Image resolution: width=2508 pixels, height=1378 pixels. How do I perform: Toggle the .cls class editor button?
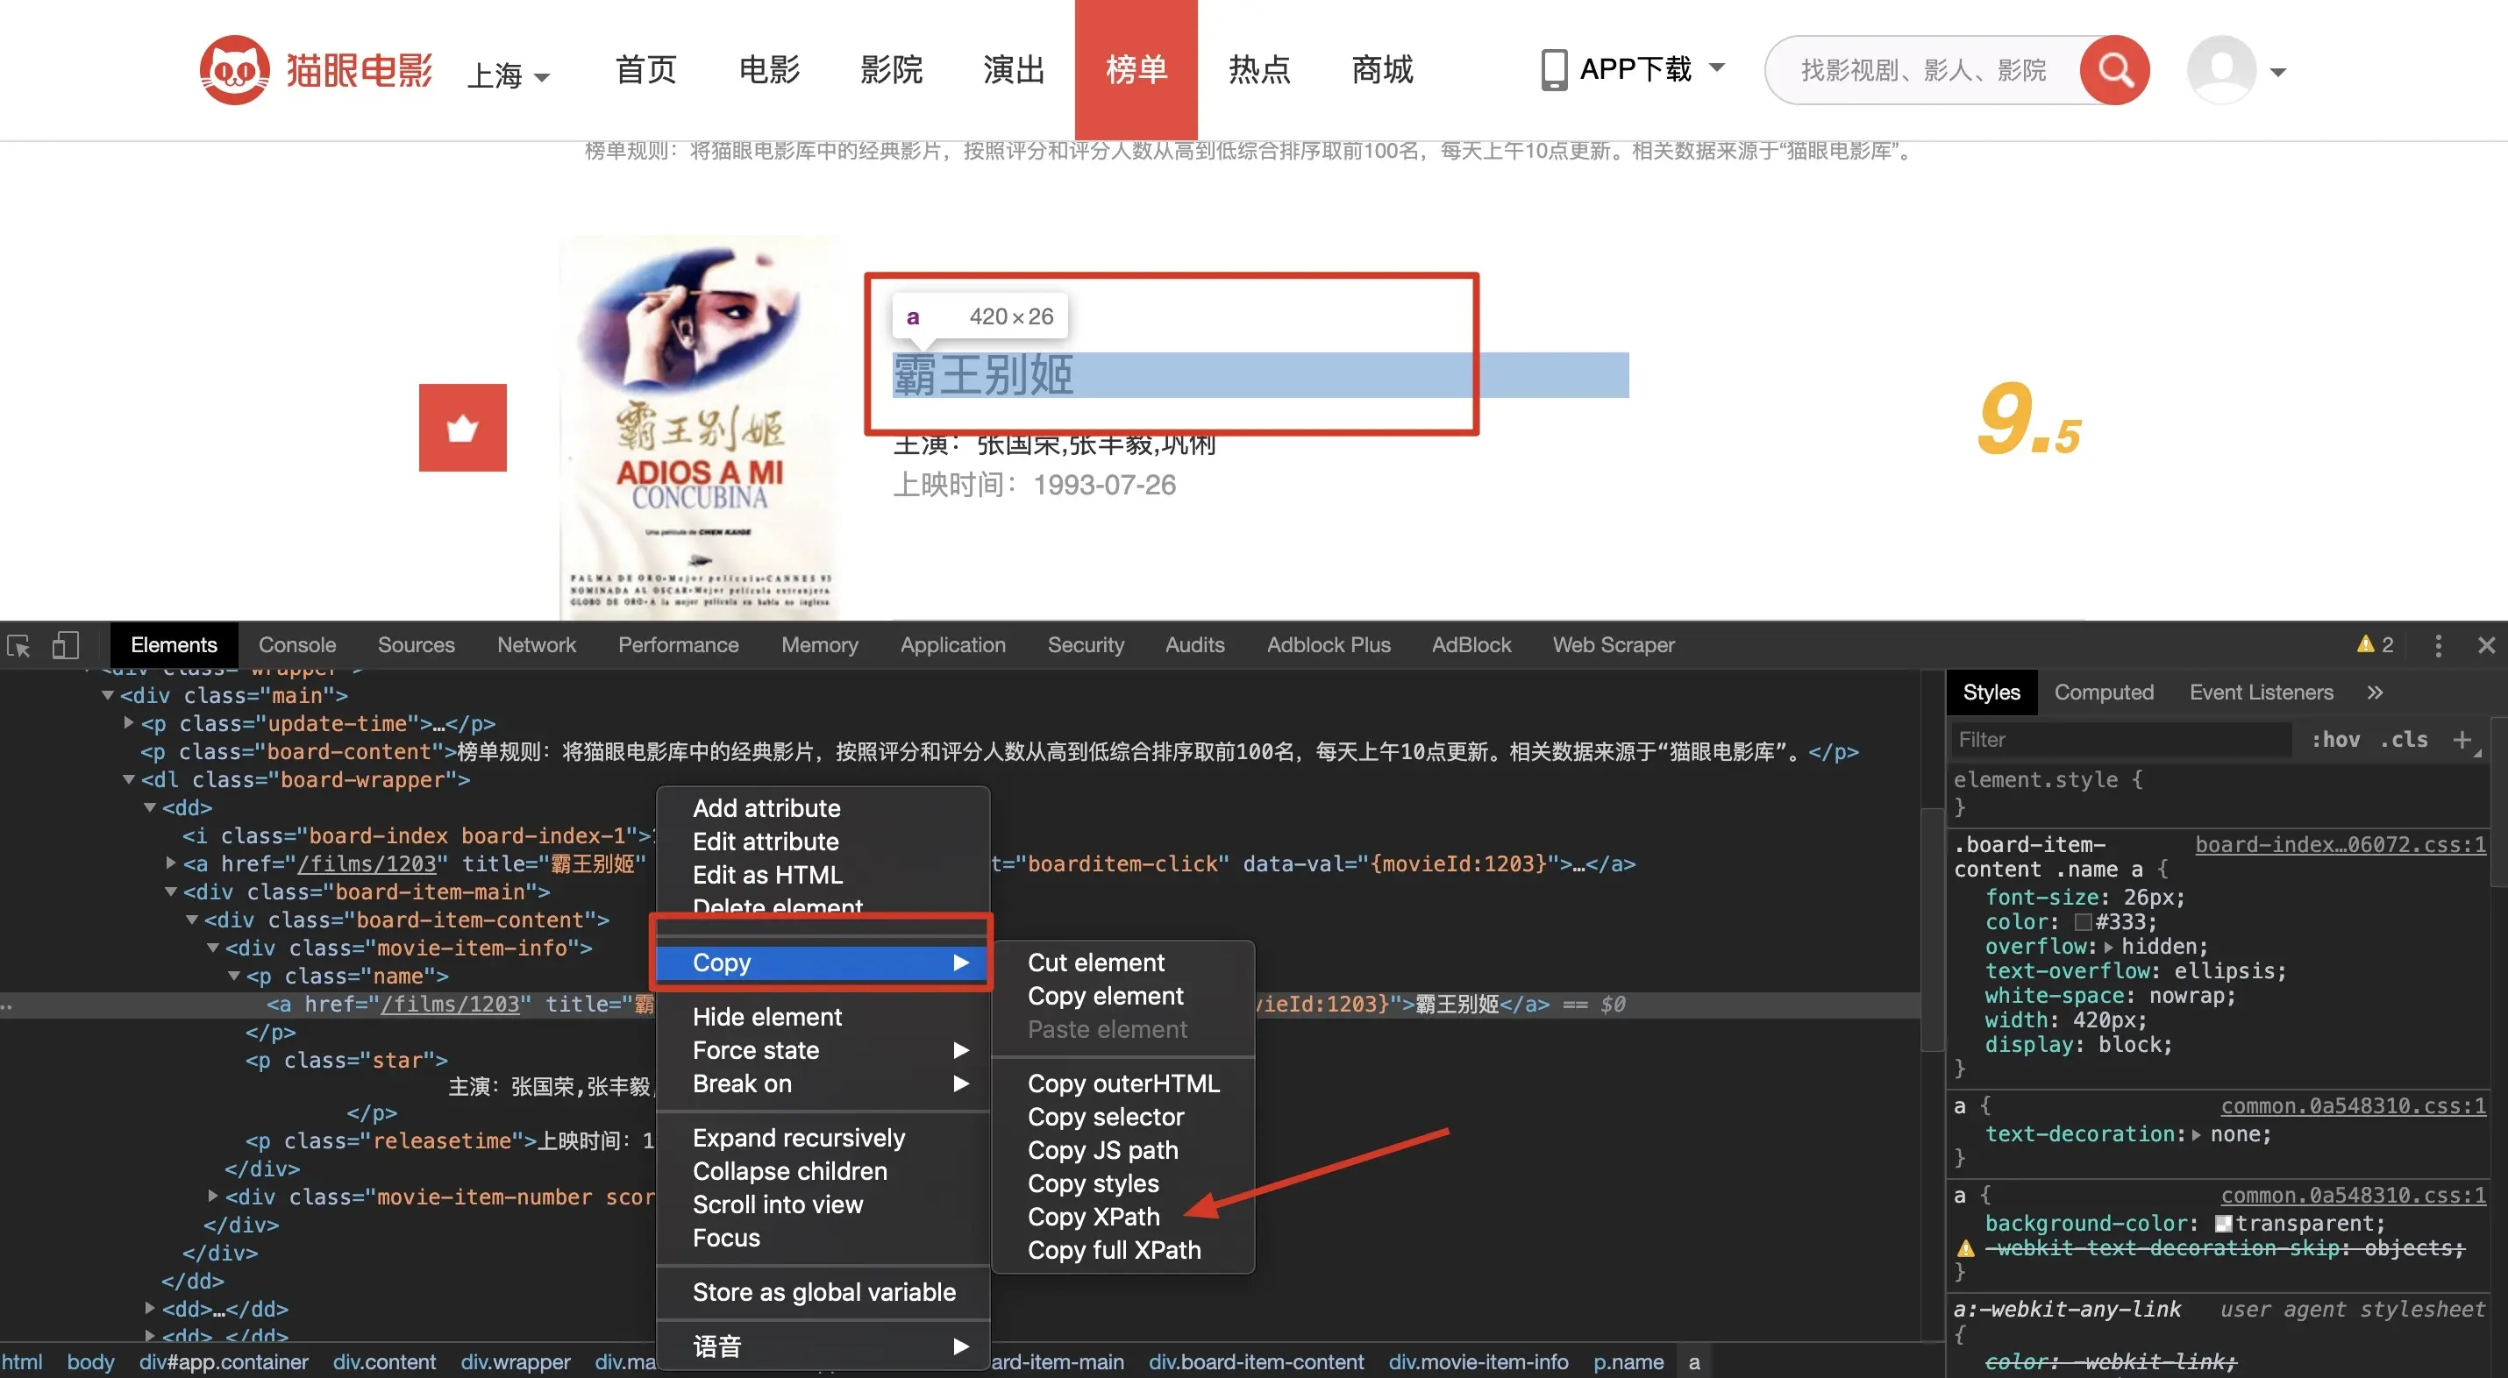tap(2403, 740)
